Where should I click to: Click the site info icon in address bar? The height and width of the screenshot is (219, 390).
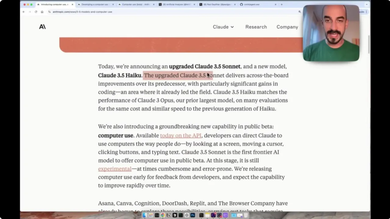49,12
